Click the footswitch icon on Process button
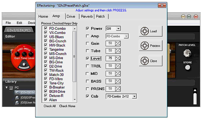The image size is (202, 119). pyautogui.click(x=144, y=46)
